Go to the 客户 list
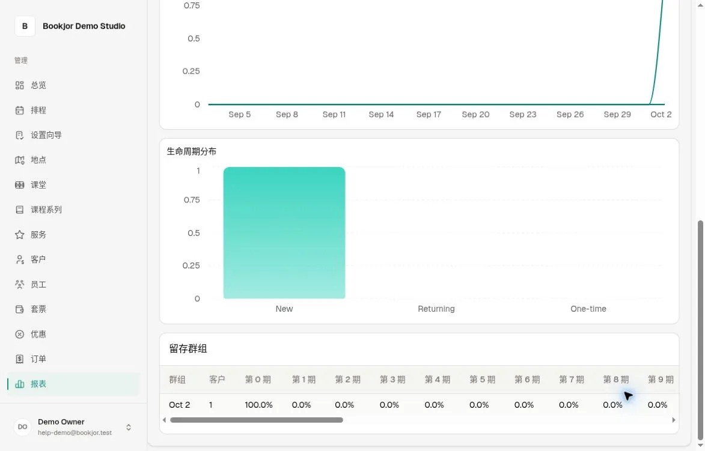This screenshot has height=451, width=705. click(73, 259)
